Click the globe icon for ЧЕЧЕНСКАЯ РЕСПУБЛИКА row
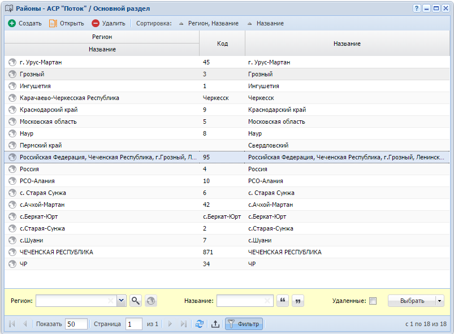454x334 pixels. pyautogui.click(x=12, y=252)
